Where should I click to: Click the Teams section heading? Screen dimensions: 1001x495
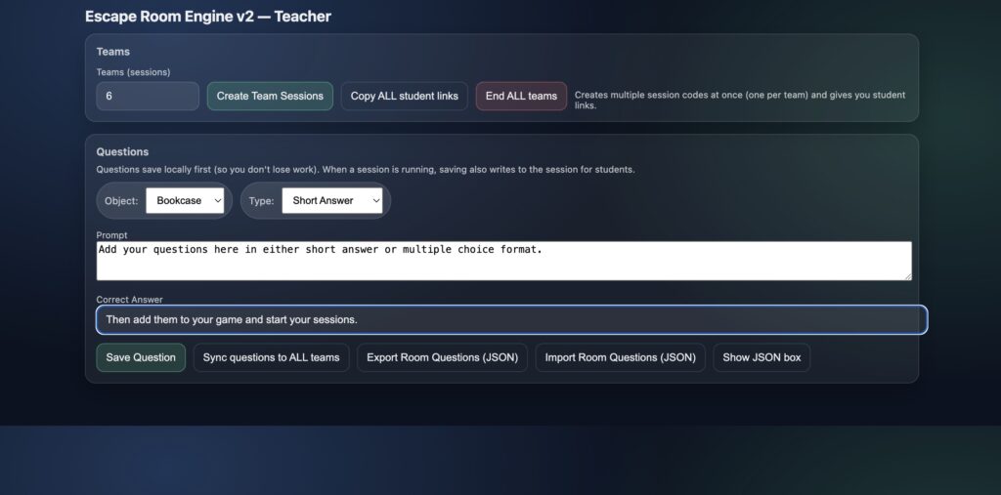pyautogui.click(x=112, y=52)
